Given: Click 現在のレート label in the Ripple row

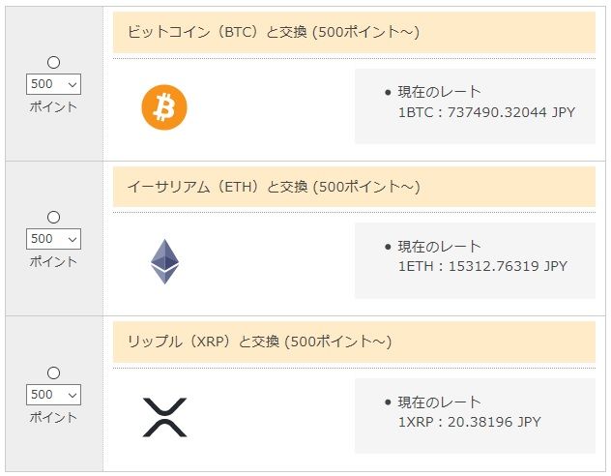Looking at the screenshot, I should click(x=439, y=402).
